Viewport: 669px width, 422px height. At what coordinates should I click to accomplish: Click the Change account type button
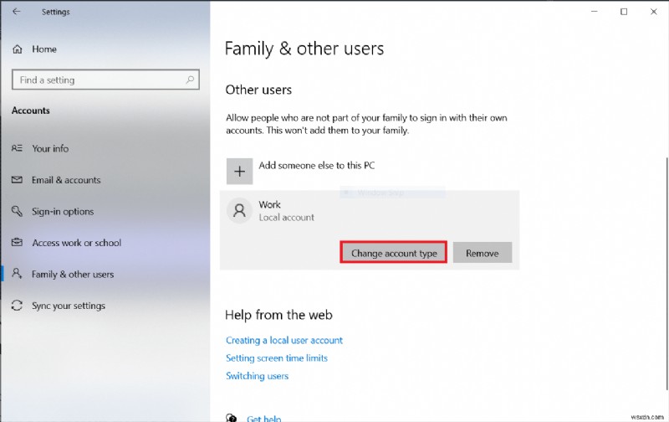tap(393, 253)
